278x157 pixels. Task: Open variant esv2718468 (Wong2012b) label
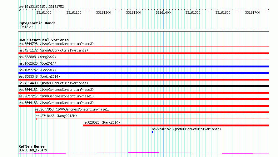click(56, 116)
